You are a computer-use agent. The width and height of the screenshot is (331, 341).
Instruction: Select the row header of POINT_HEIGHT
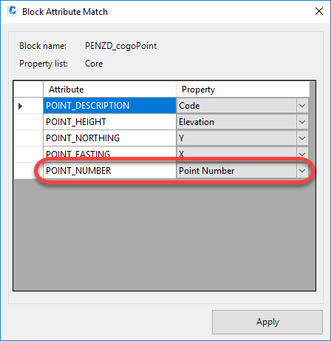pos(29,122)
